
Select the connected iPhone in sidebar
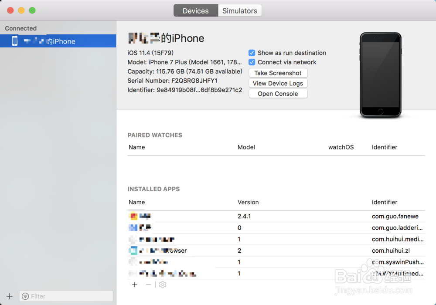point(58,41)
